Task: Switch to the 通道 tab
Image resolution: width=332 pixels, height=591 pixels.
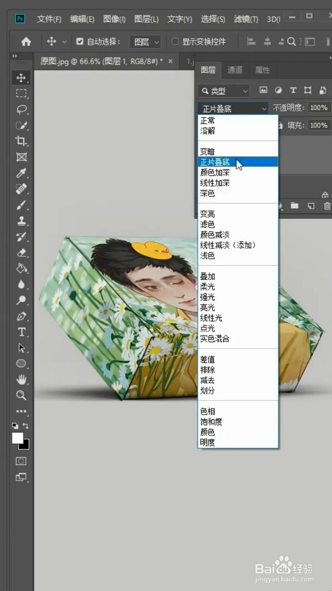Action: click(235, 70)
